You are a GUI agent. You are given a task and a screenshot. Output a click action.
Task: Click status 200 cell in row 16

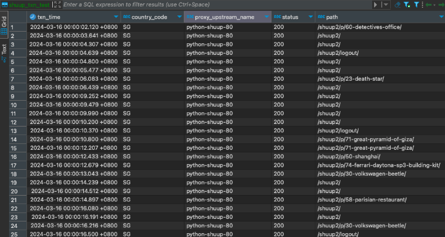coord(293,156)
